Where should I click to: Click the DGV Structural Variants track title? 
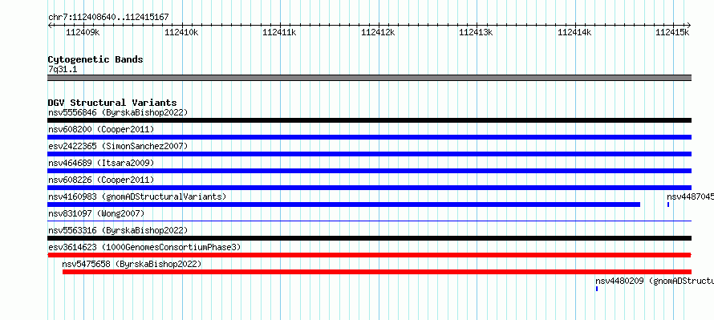click(x=112, y=103)
